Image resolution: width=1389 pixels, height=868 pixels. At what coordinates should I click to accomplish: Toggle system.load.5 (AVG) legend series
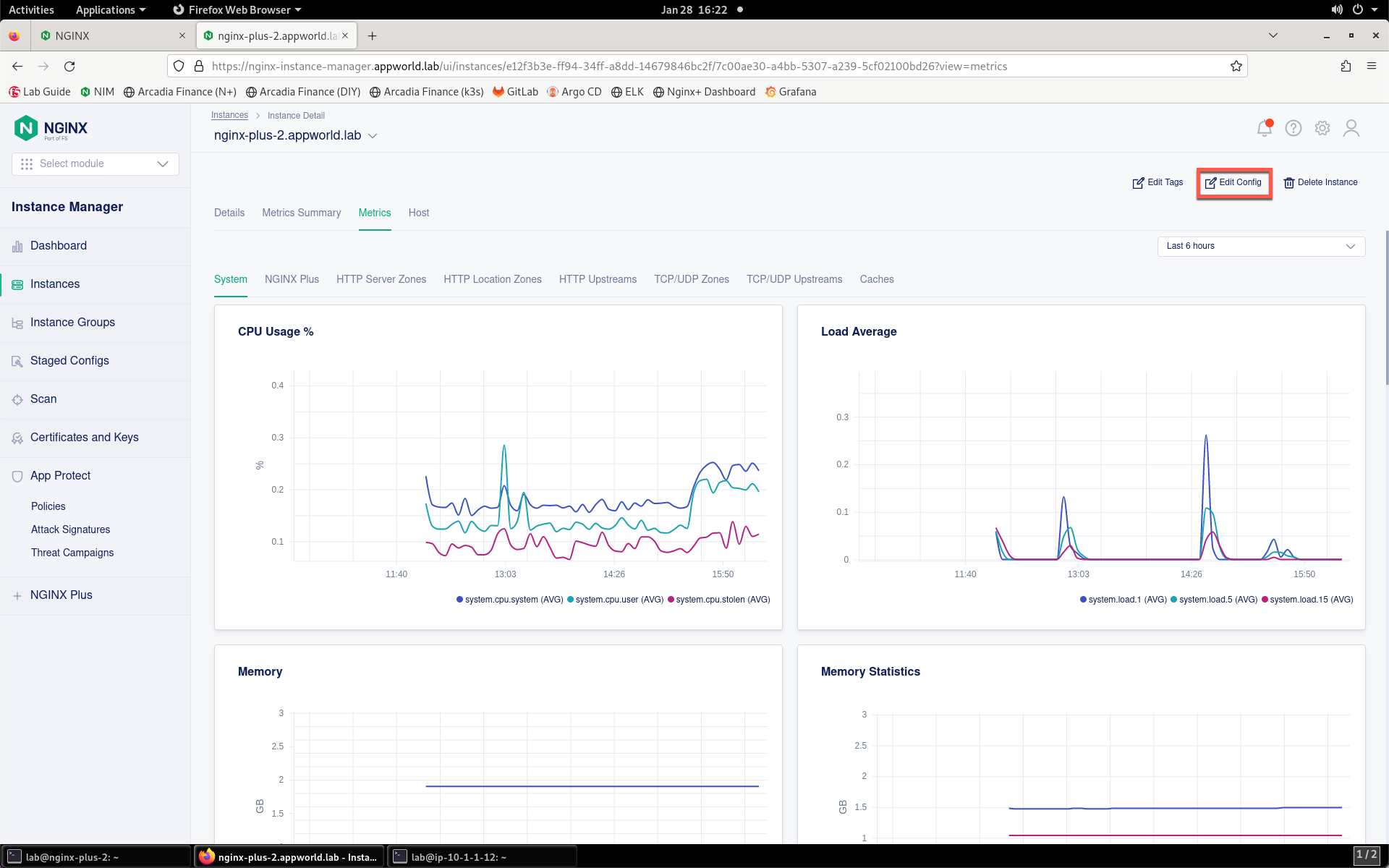tap(1214, 600)
